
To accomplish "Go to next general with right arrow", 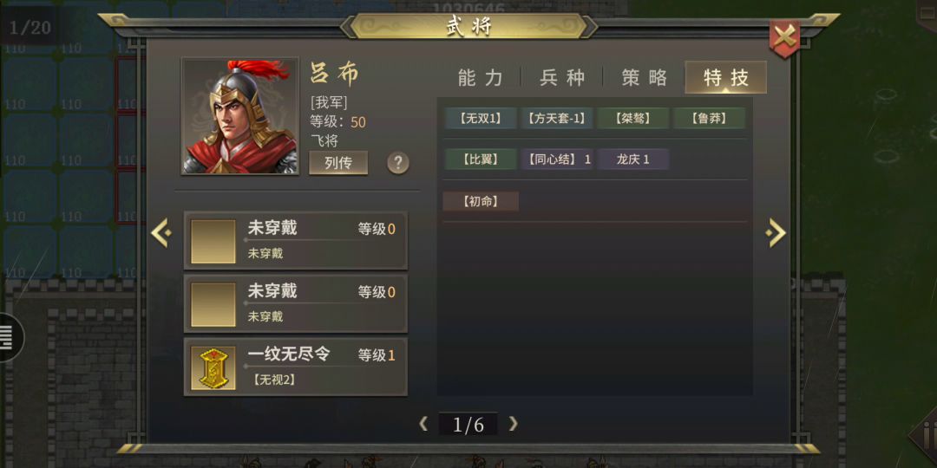I will pyautogui.click(x=776, y=233).
